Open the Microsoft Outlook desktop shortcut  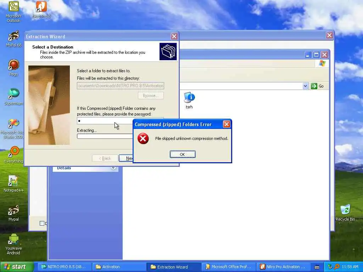[13, 12]
